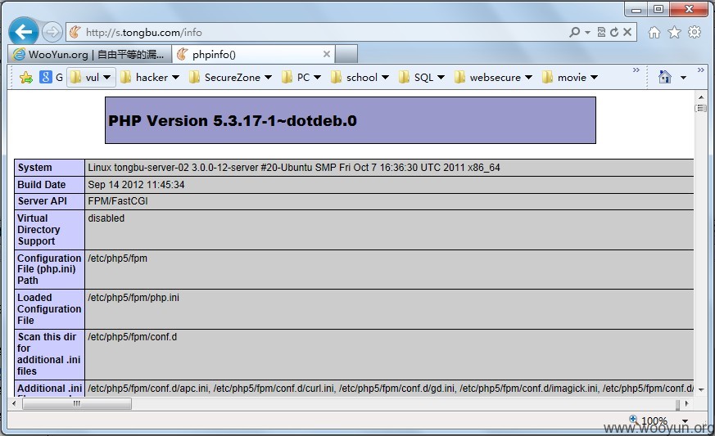The width and height of the screenshot is (715, 436).
Task: Click the command bar Home icon
Action: 665,77
